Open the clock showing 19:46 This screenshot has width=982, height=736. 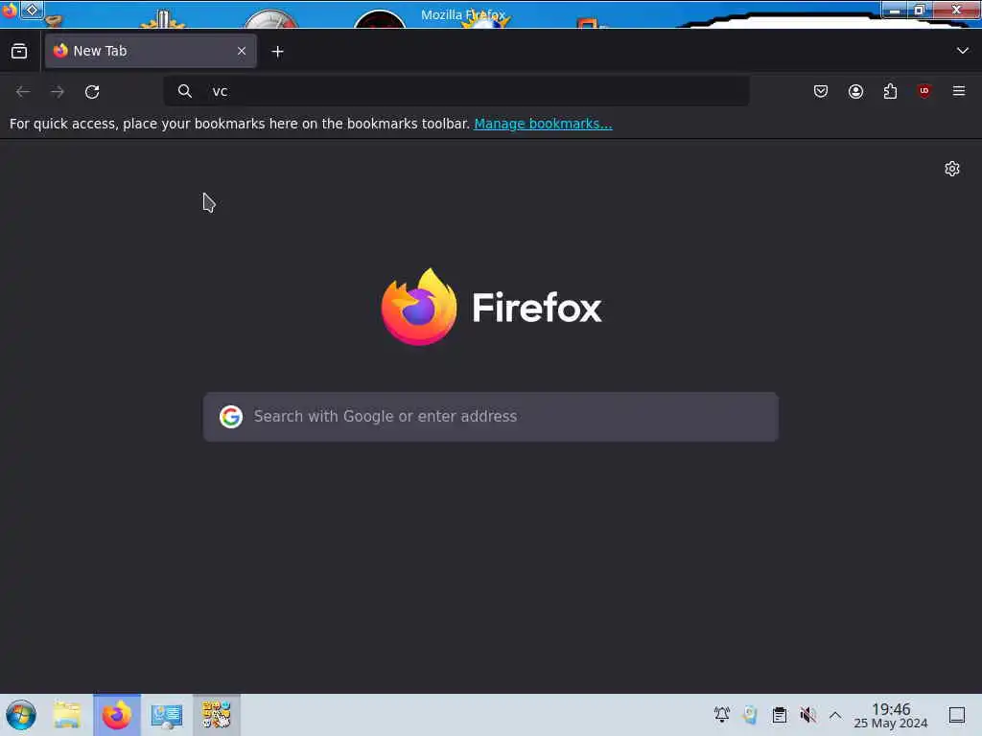891,715
